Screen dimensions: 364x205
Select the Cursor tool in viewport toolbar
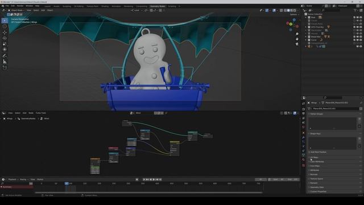pos(5,27)
